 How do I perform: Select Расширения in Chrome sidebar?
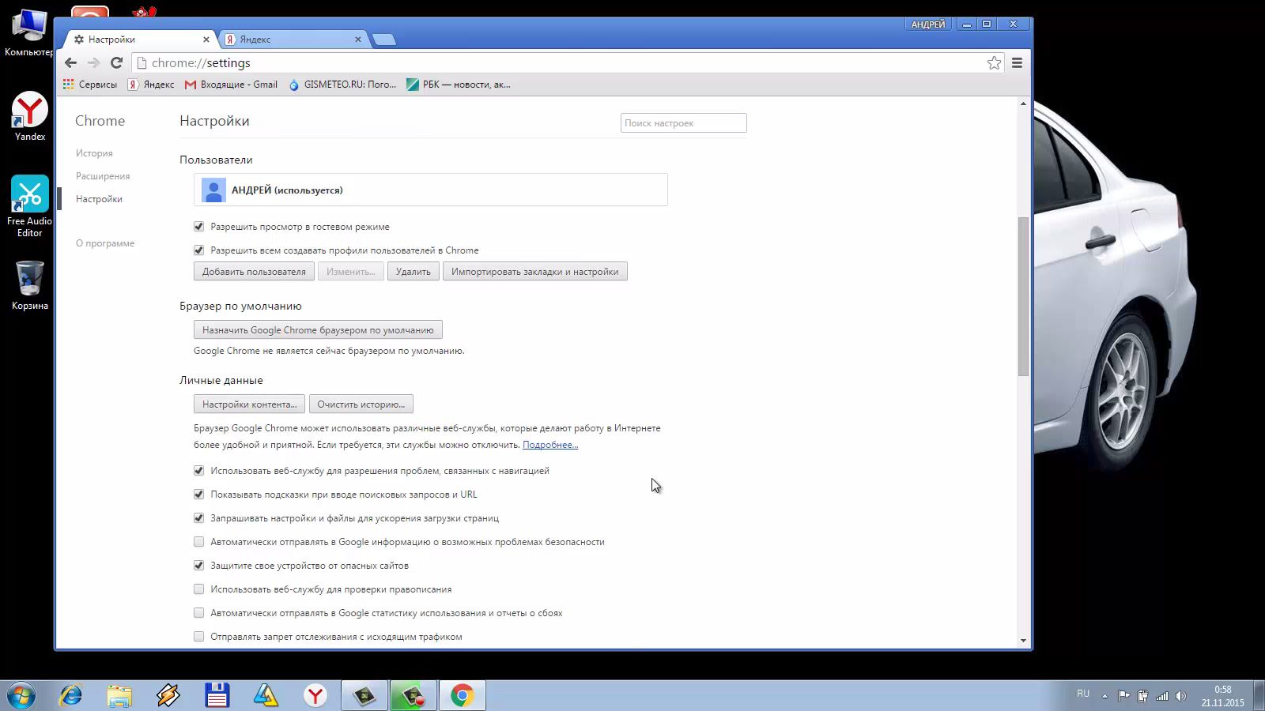(x=102, y=175)
